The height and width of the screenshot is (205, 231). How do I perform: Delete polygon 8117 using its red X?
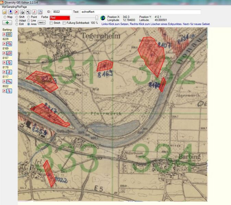(4, 81)
